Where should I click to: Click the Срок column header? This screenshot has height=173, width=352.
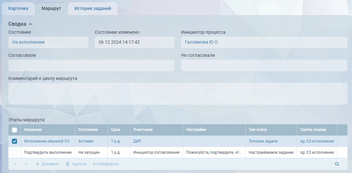pos(116,130)
